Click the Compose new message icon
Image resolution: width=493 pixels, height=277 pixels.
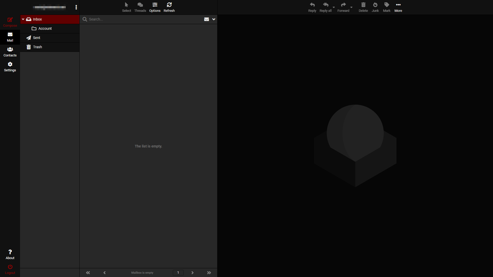(10, 20)
